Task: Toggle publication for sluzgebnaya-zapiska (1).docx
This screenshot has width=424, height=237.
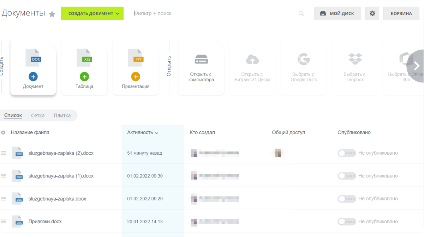Action: click(347, 176)
